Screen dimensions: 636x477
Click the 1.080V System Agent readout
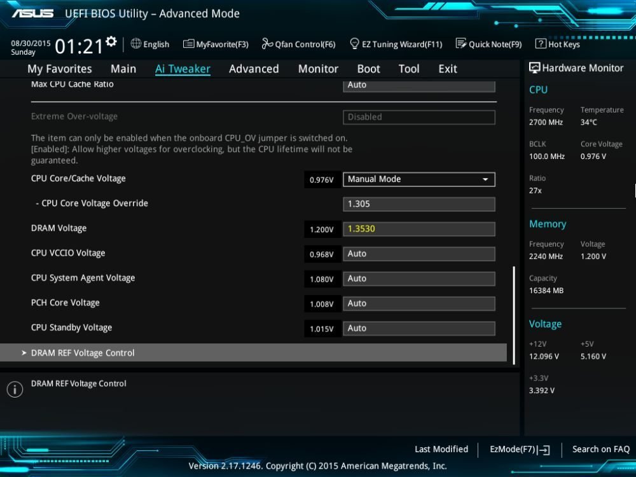point(322,279)
